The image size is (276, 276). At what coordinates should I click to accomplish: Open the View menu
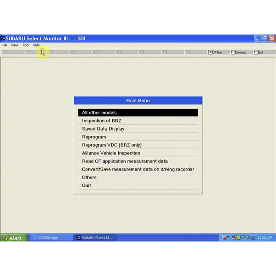pyautogui.click(x=15, y=45)
